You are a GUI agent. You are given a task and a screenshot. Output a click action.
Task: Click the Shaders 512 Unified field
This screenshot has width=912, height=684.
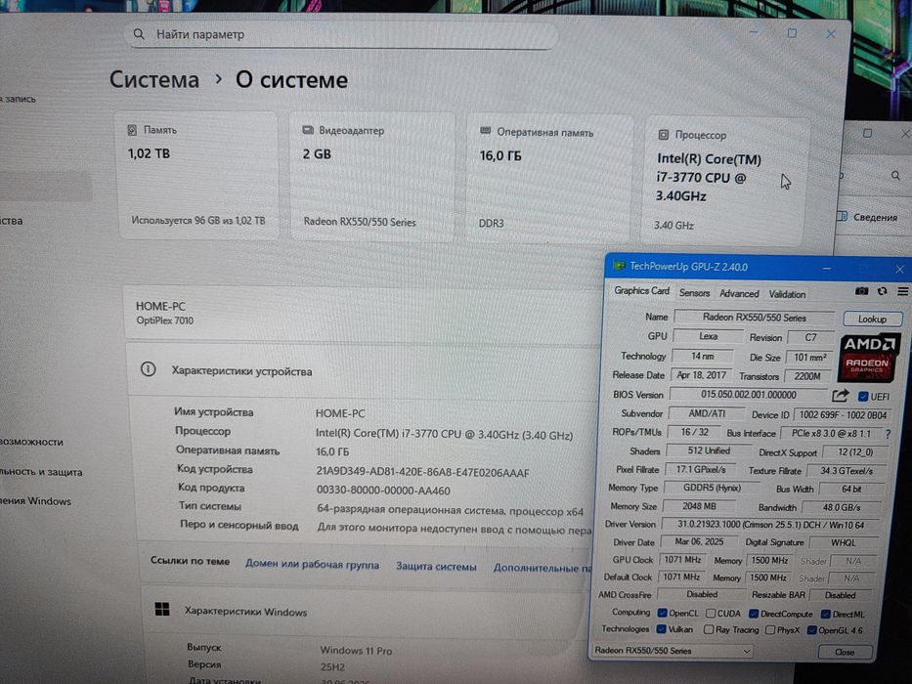[709, 450]
